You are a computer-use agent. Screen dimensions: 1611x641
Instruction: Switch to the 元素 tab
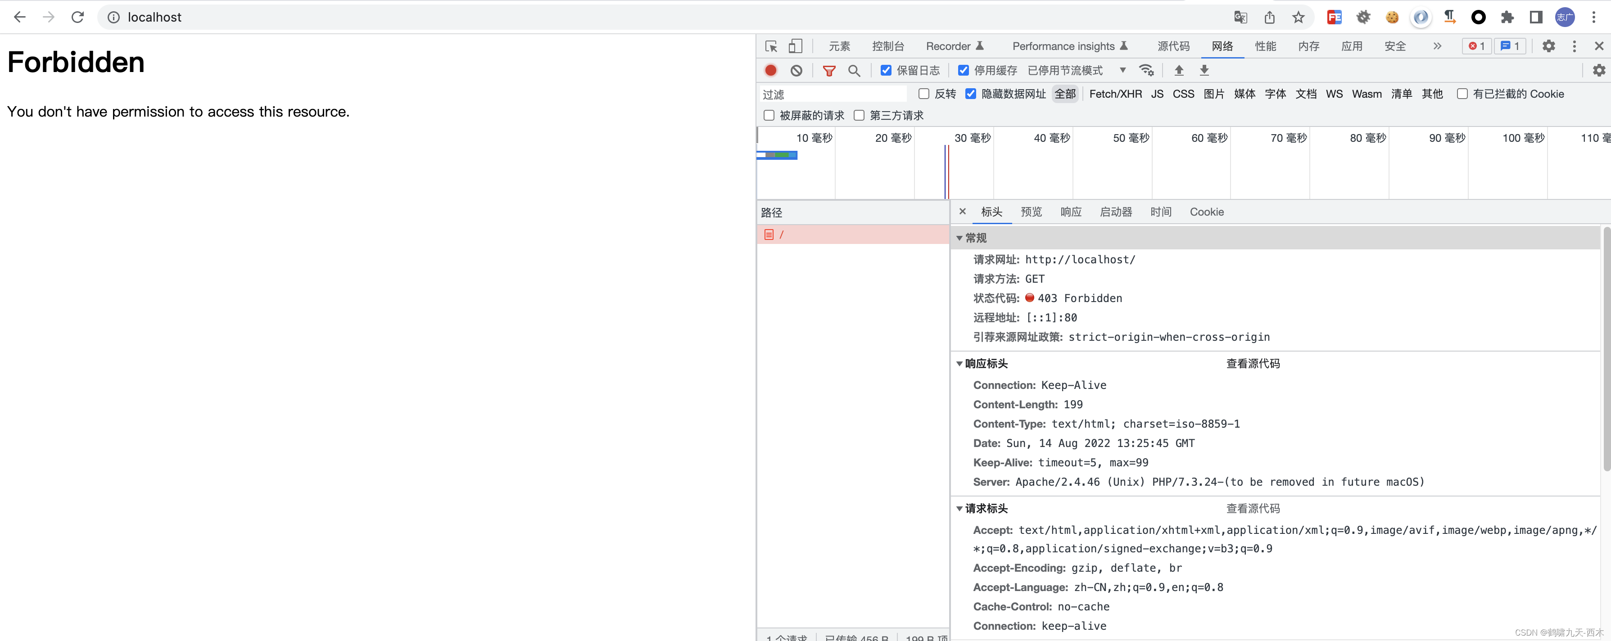click(x=839, y=46)
